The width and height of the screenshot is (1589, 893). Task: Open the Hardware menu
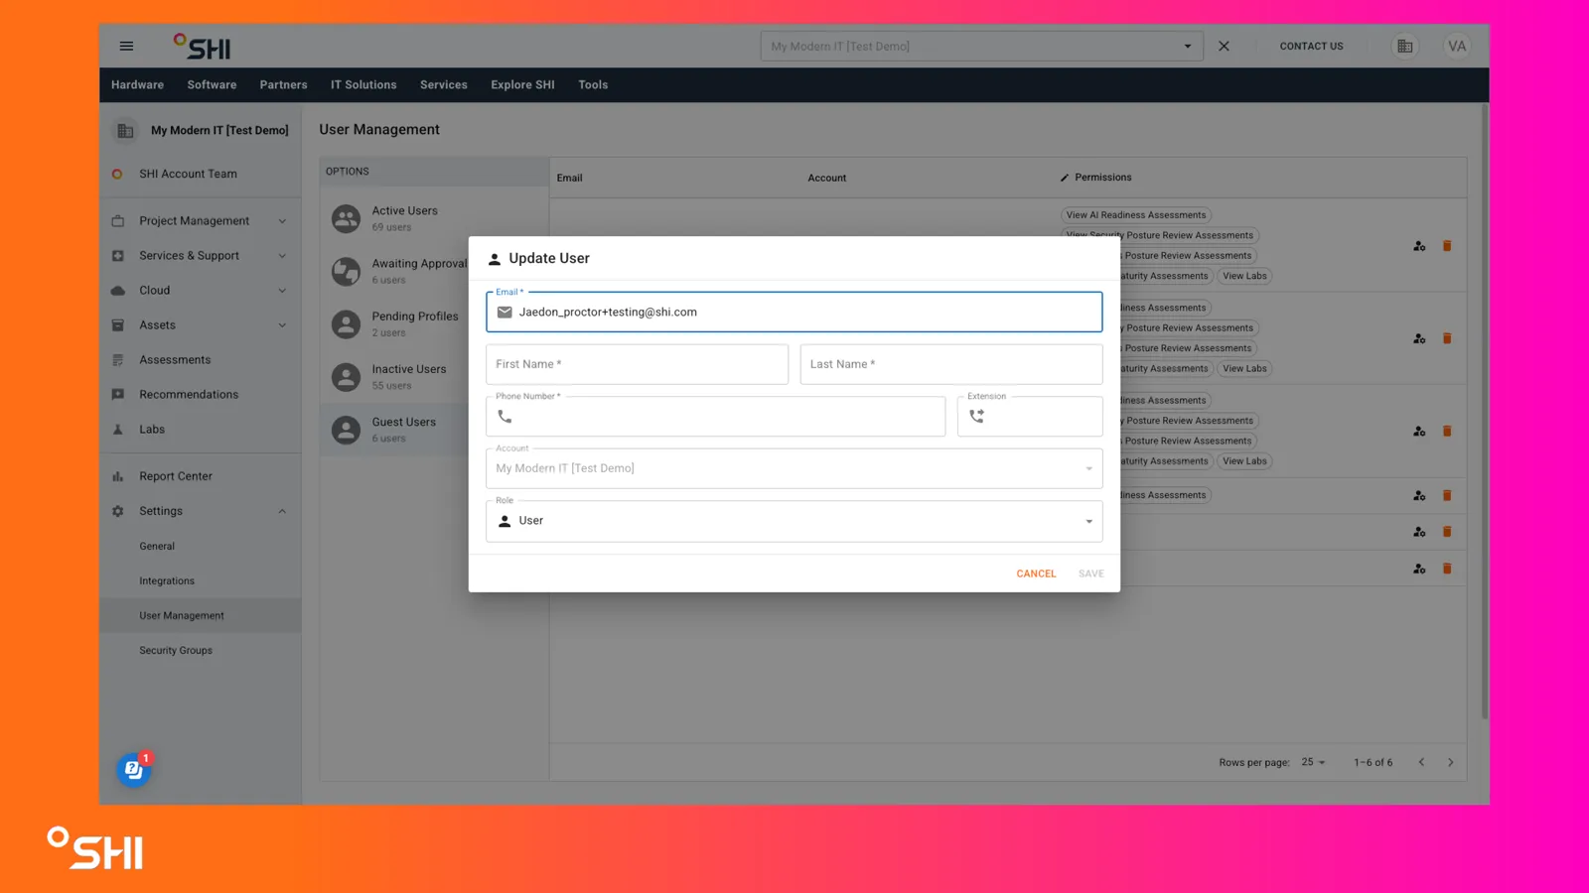[x=137, y=84]
